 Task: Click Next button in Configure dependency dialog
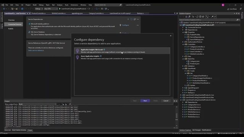[145, 101]
